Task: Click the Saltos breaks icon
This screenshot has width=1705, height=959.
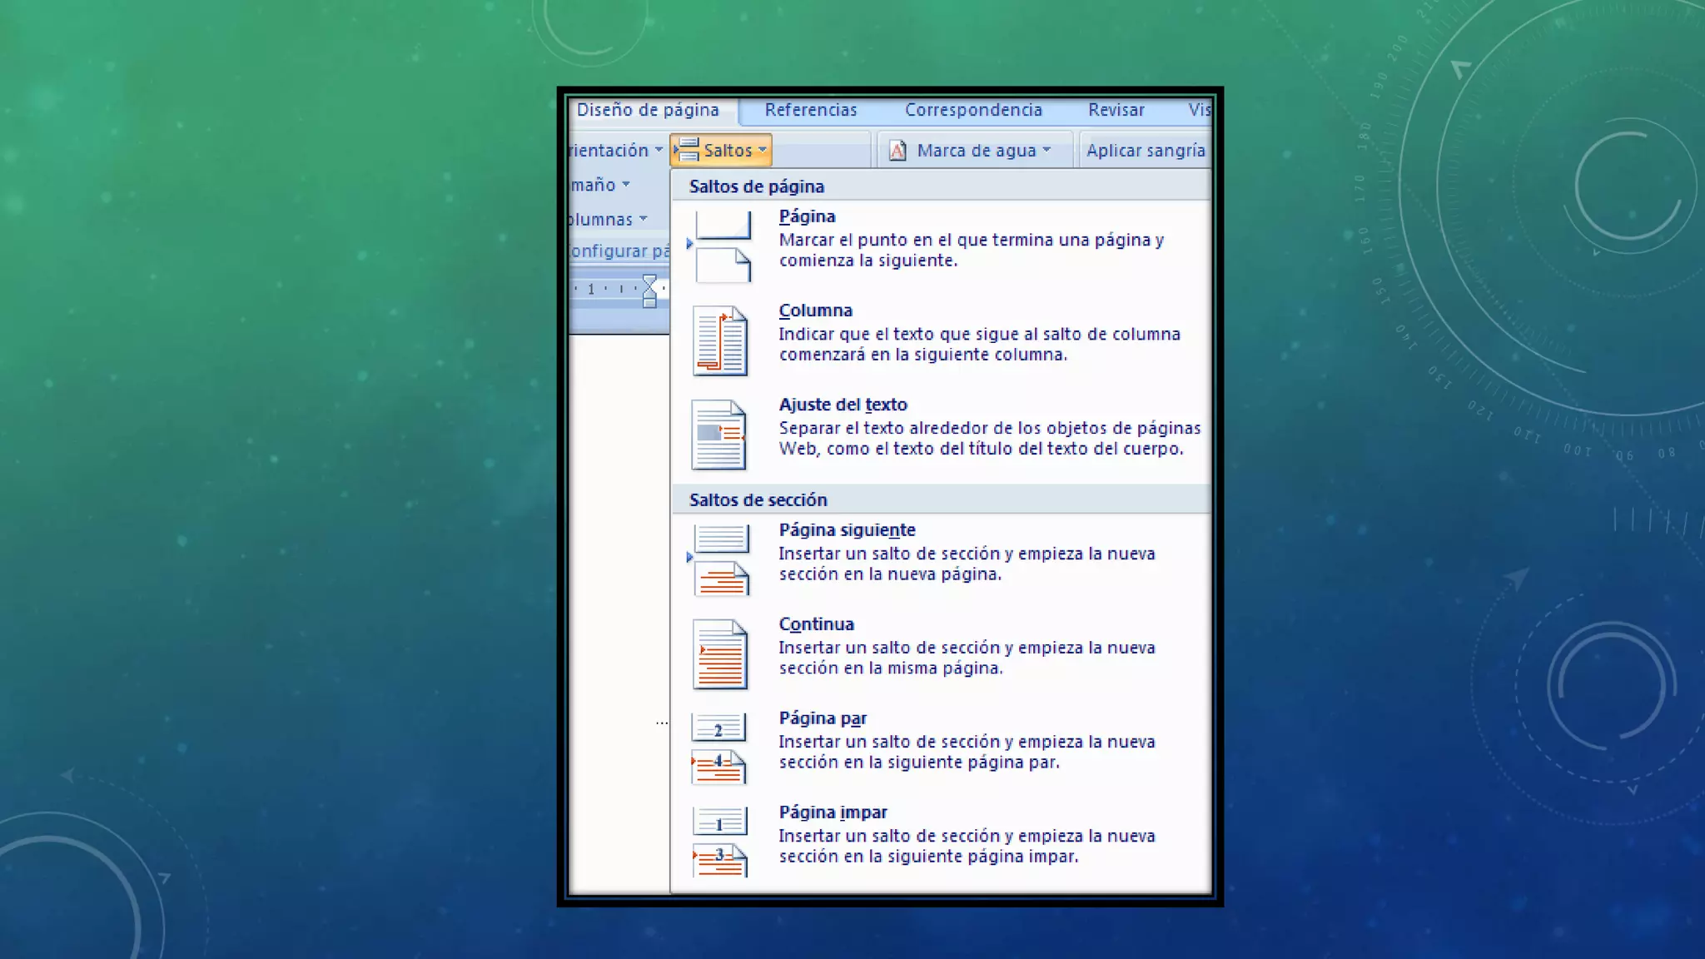Action: 688,150
